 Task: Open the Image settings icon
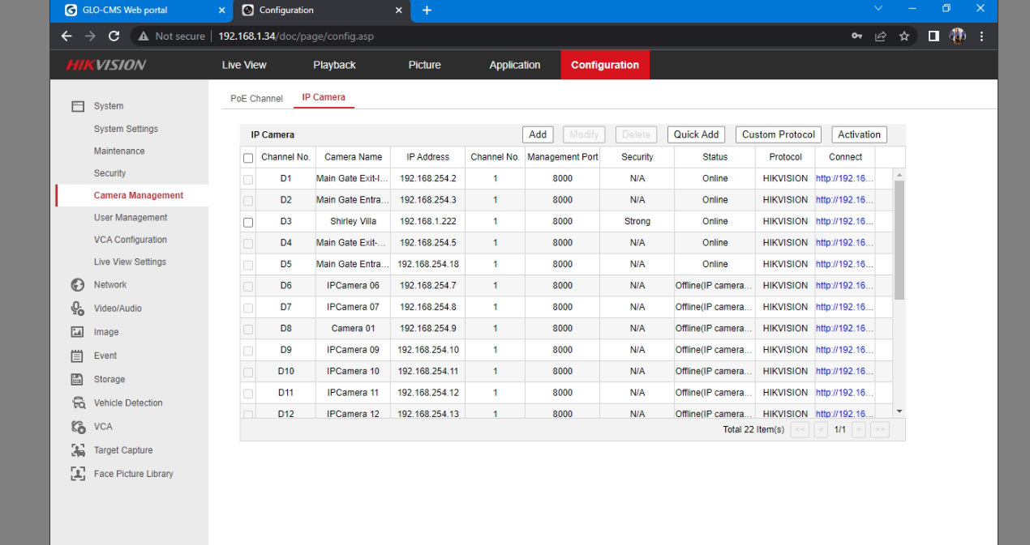78,332
